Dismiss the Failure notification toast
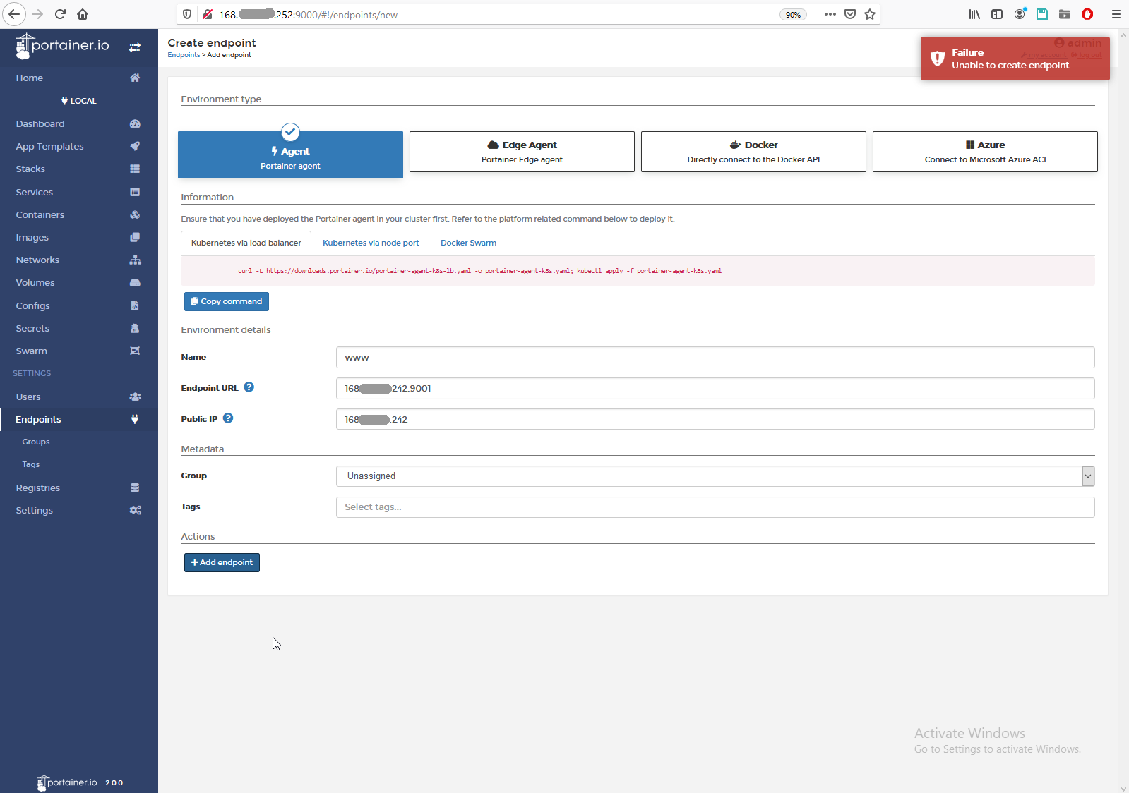 (x=1015, y=59)
